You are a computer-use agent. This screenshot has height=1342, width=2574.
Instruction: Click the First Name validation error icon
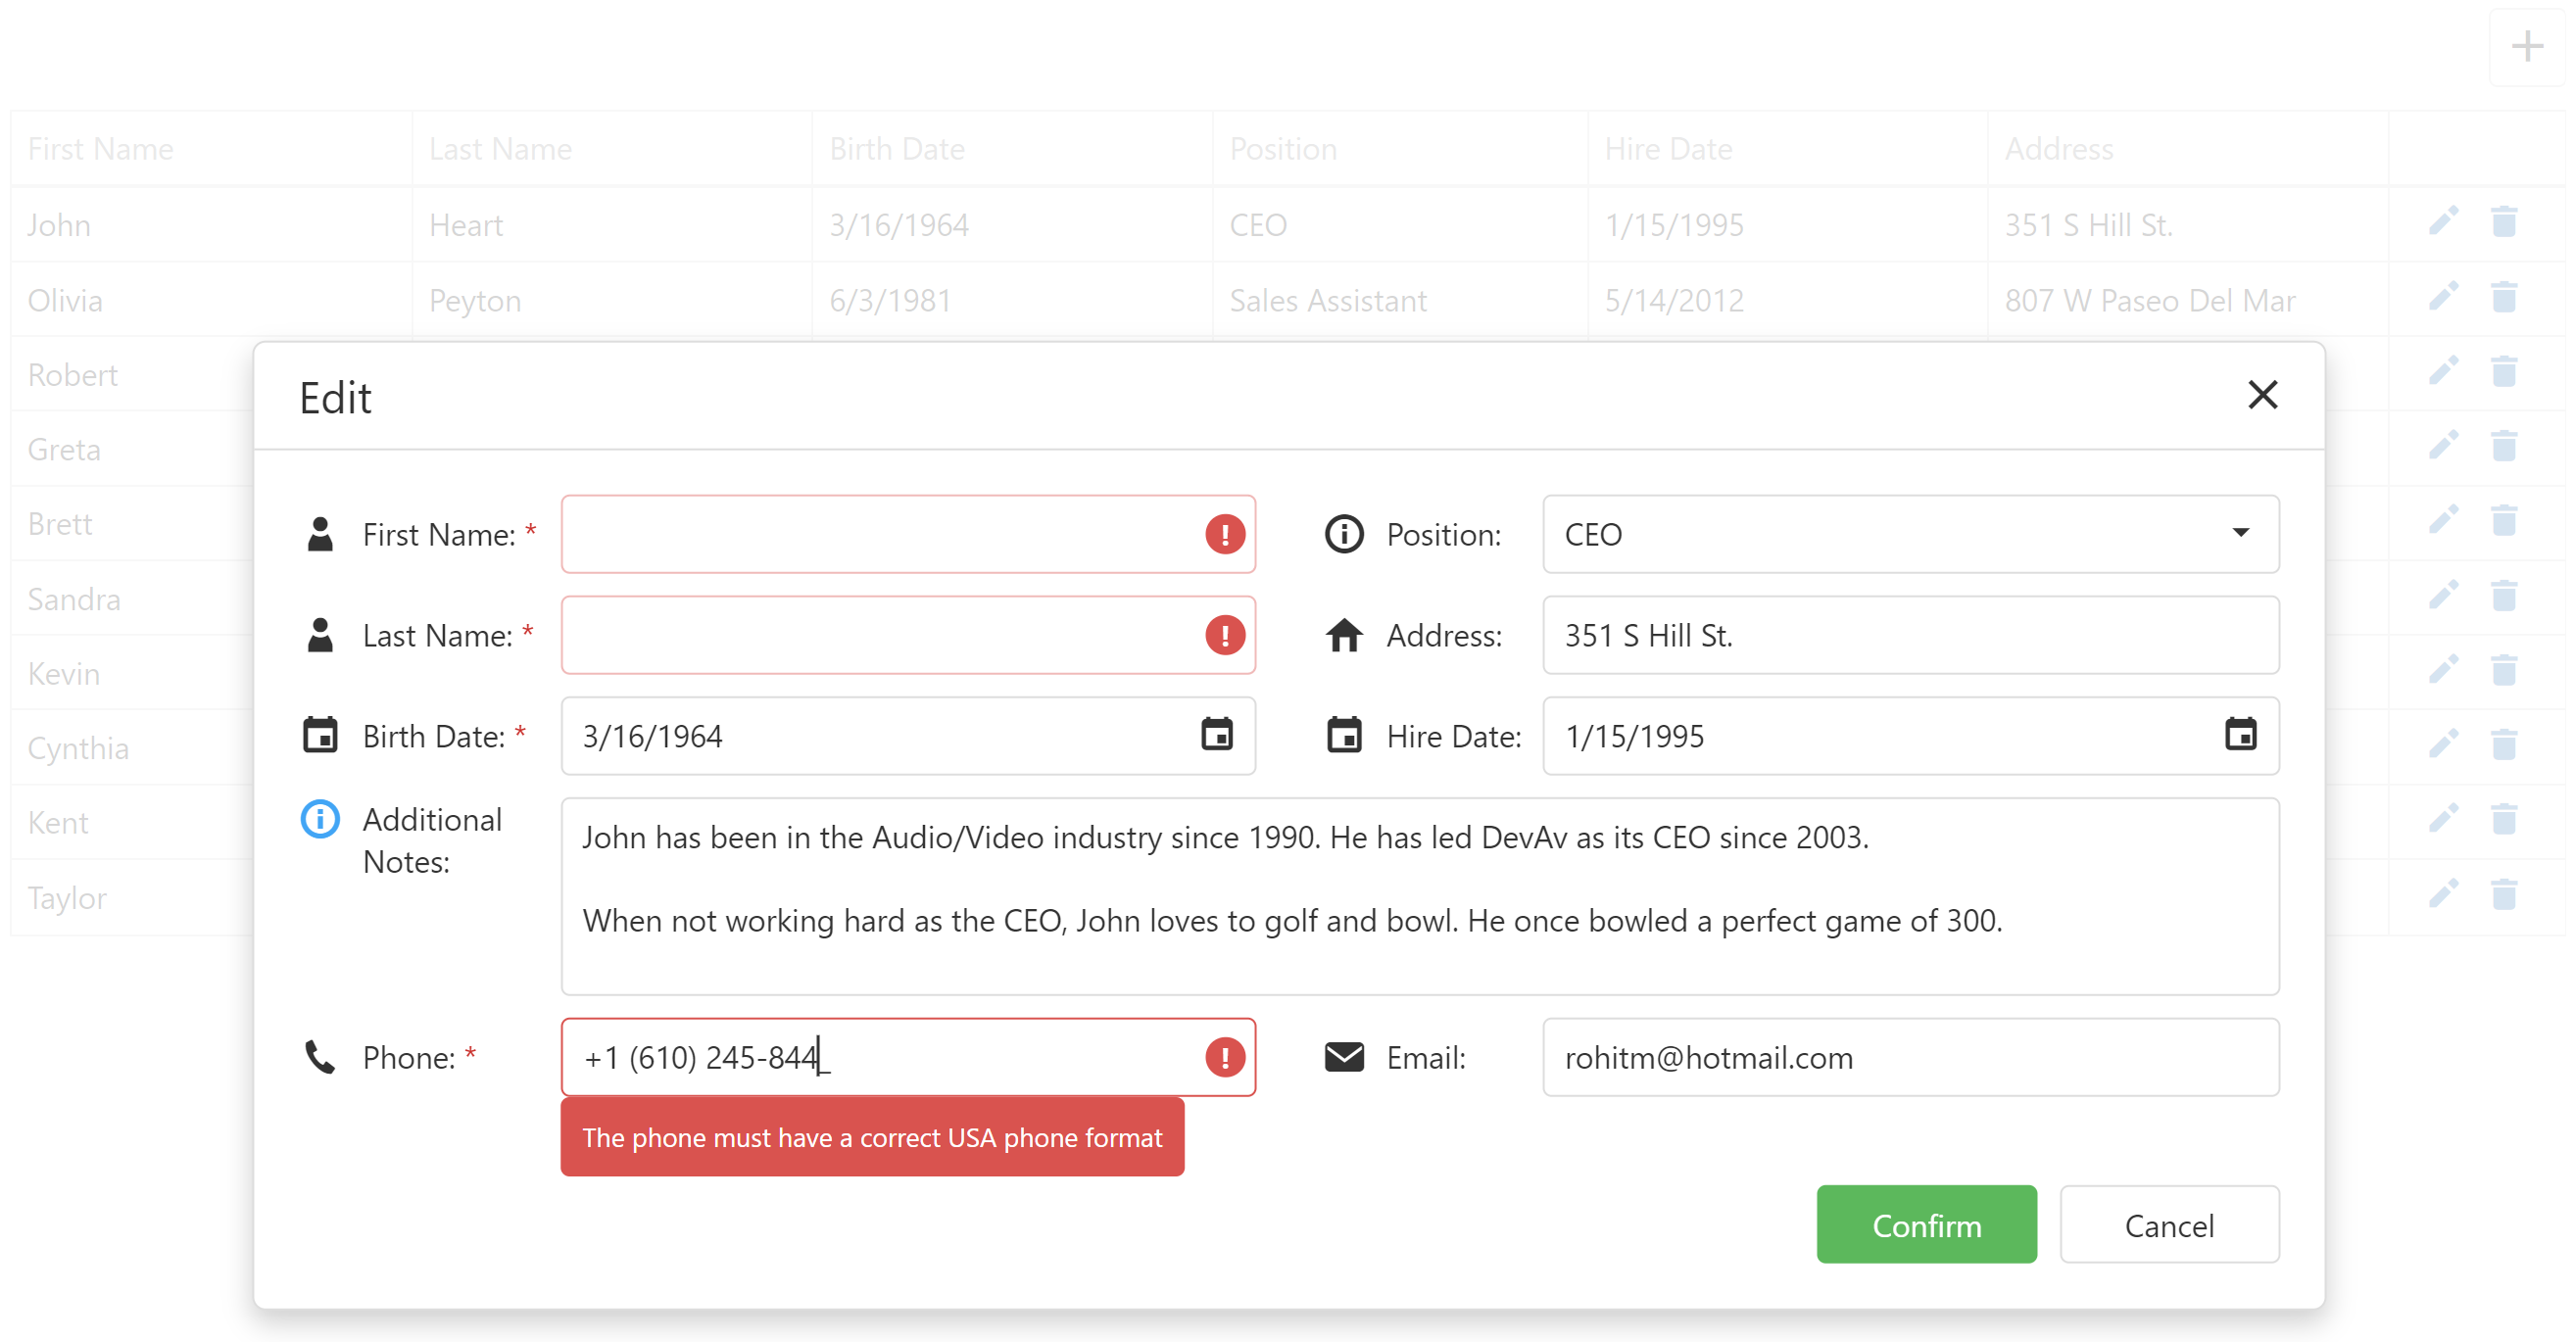point(1224,535)
